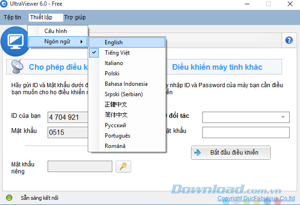This screenshot has width=300, height=205.
Task: Click the ID của bạn field
Action: pyautogui.click(x=68, y=117)
